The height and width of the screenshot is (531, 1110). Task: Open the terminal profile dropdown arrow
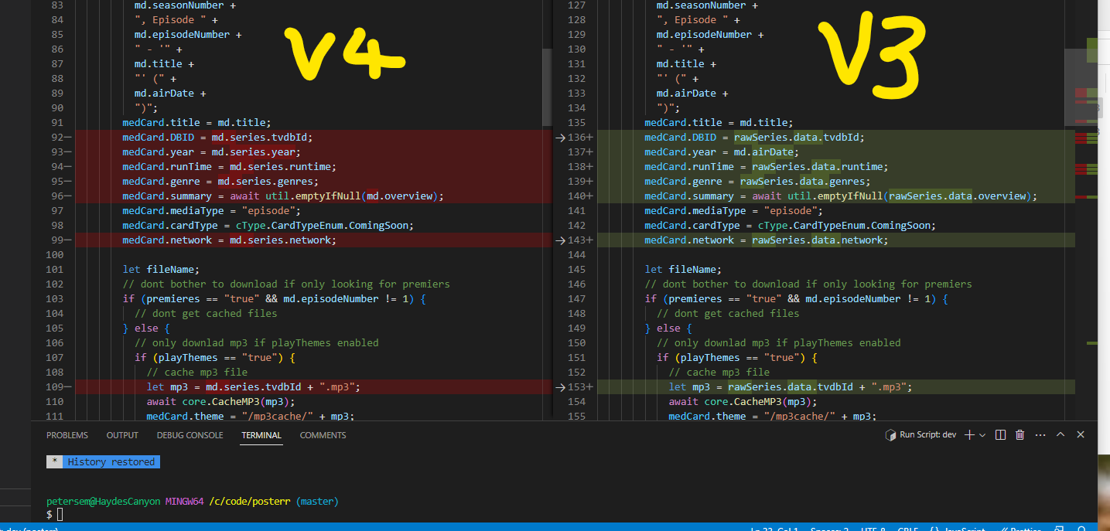point(982,434)
